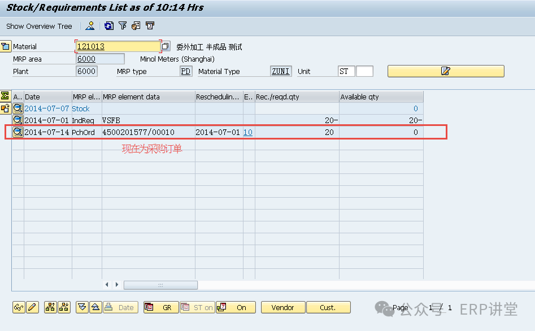Click the blue Stock MRP element text

coord(81,108)
